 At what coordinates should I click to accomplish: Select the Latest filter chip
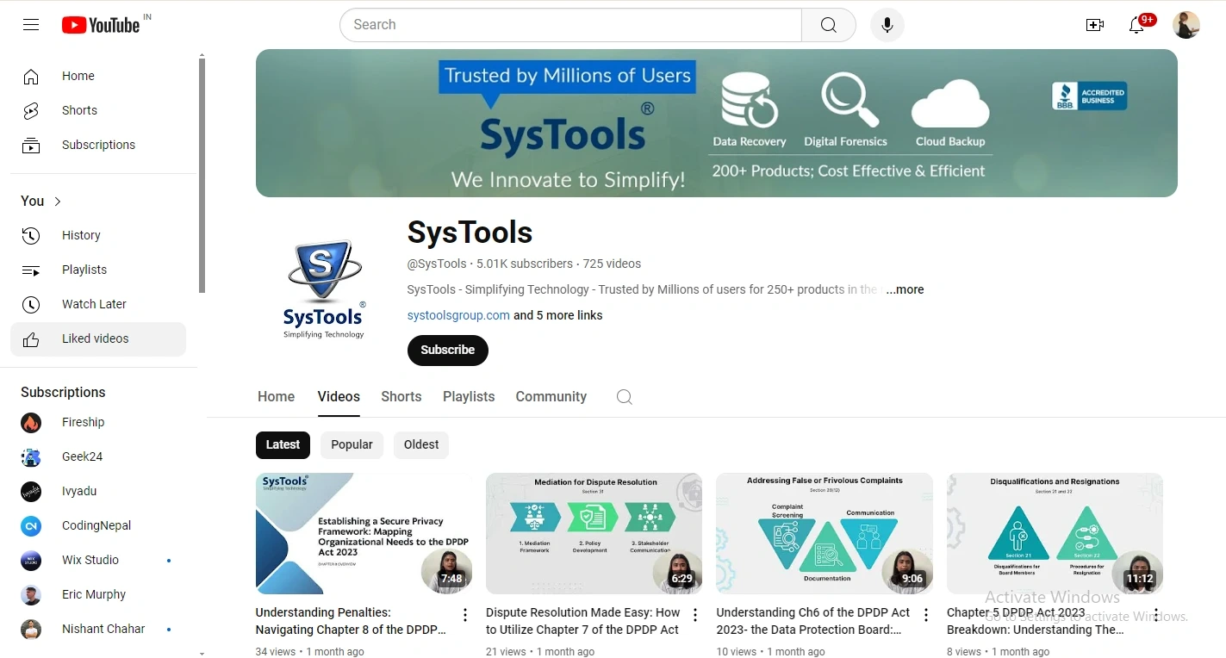(283, 444)
